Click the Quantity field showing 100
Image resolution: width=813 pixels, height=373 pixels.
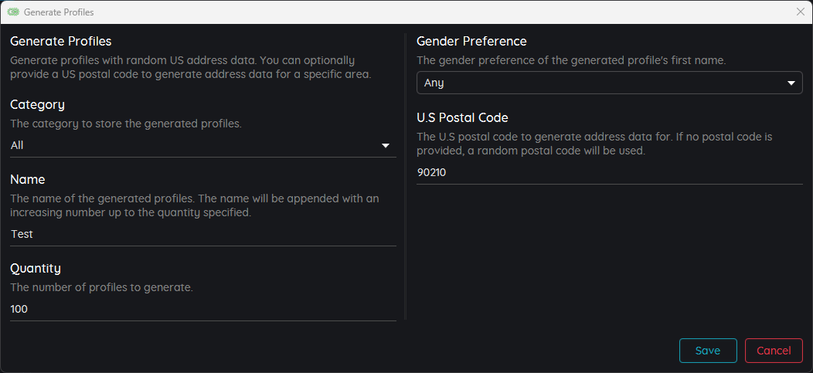click(x=202, y=309)
